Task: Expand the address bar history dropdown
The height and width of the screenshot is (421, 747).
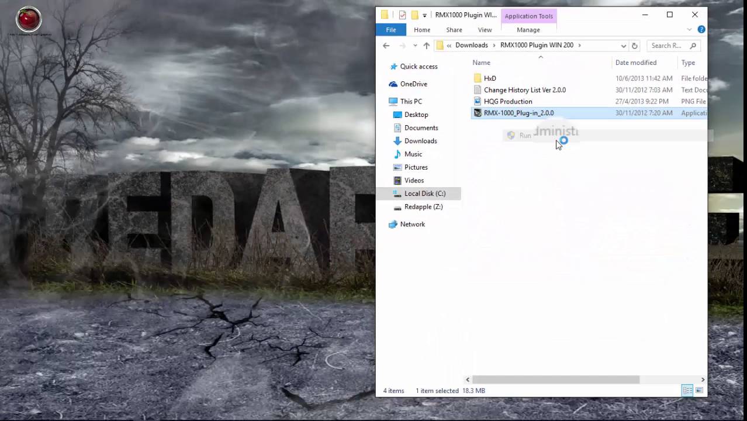Action: (x=624, y=46)
